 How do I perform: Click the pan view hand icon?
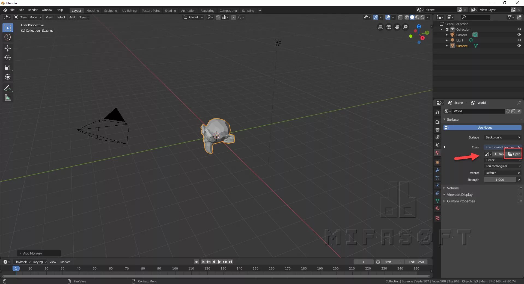[x=397, y=27]
